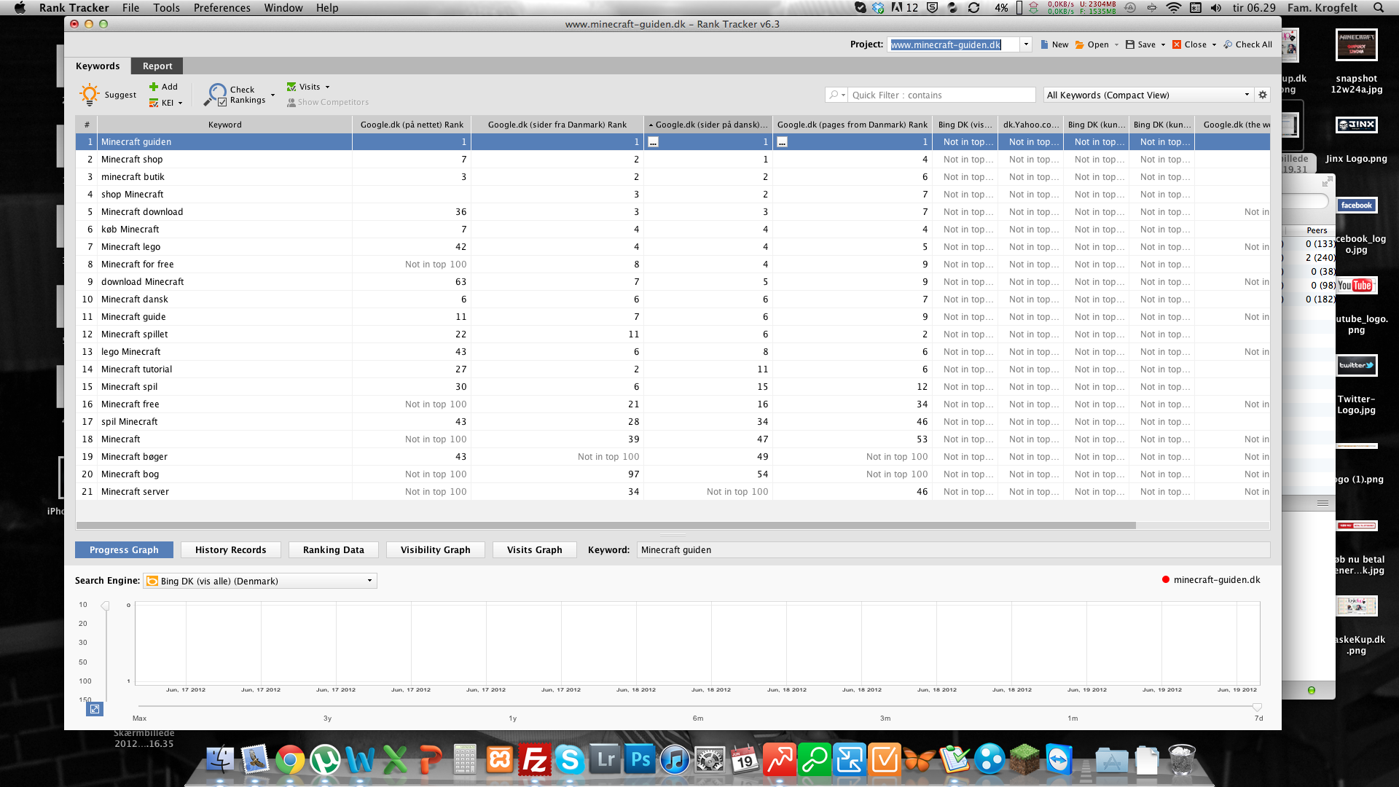Open the All Keywords (Compact View) dropdown

point(1148,95)
